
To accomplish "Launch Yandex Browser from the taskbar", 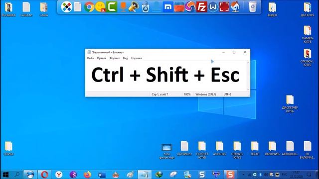I will pos(59,175).
